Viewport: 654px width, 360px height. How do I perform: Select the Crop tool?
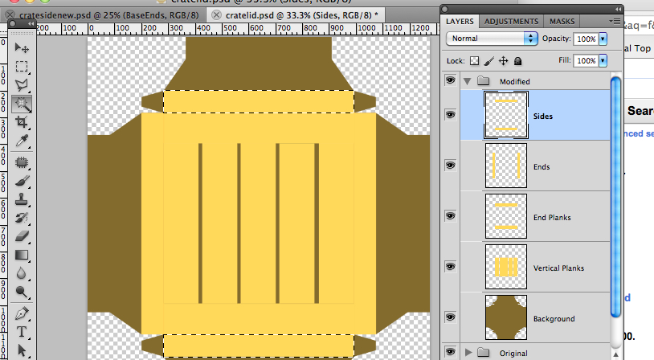pyautogui.click(x=22, y=122)
